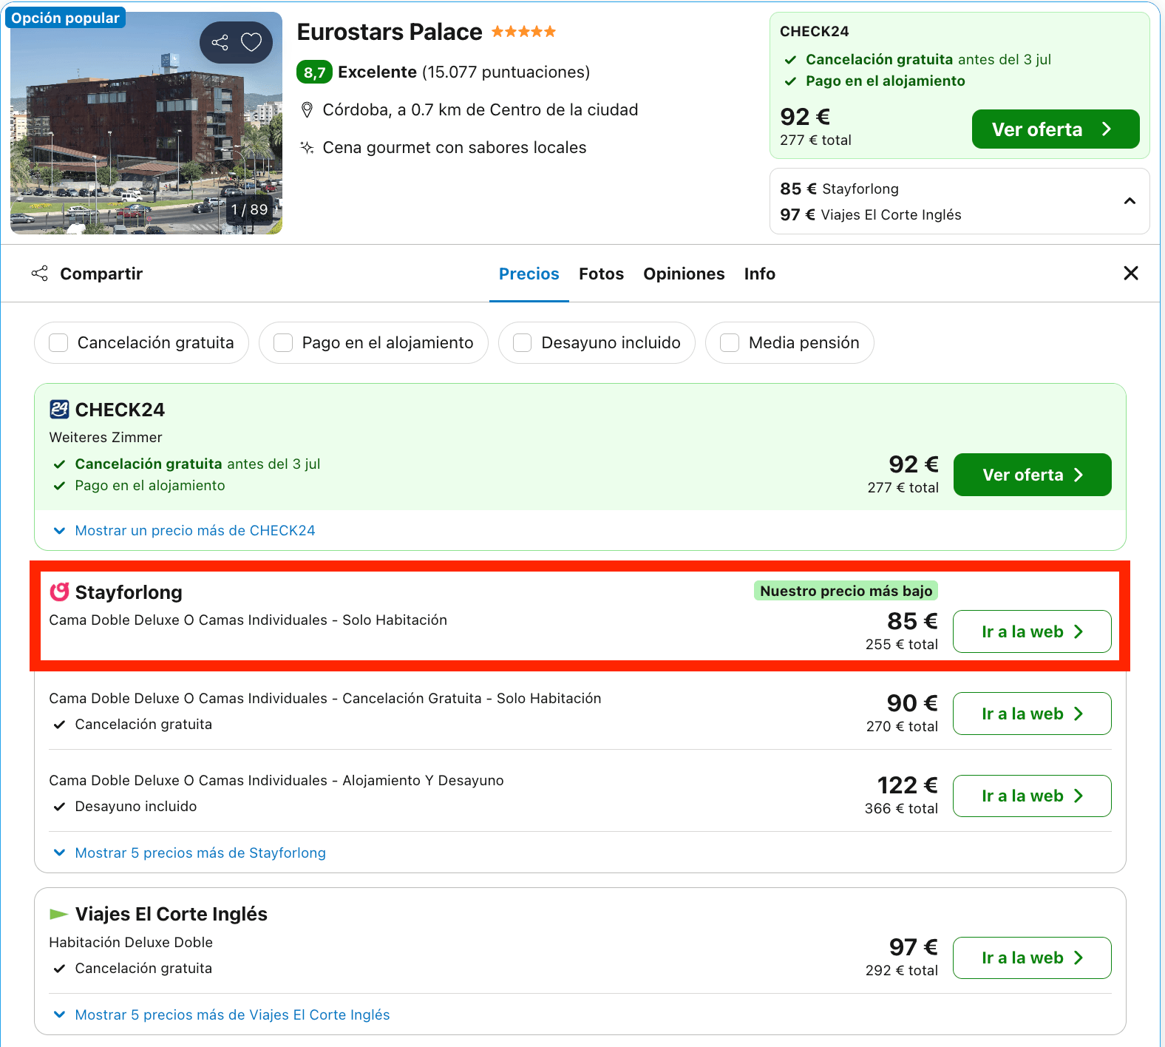
Task: Click Ver oferta in the CHECK24 price card
Action: click(x=1032, y=475)
